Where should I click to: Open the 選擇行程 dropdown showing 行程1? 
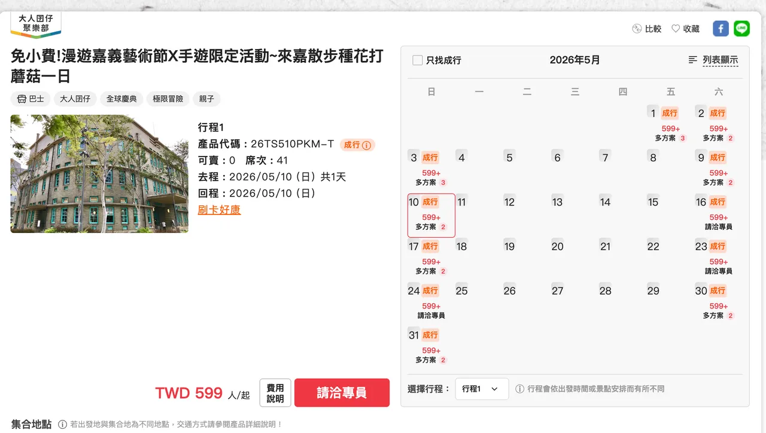pyautogui.click(x=482, y=389)
